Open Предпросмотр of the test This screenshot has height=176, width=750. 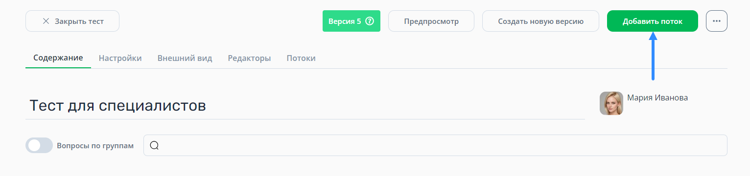point(431,21)
